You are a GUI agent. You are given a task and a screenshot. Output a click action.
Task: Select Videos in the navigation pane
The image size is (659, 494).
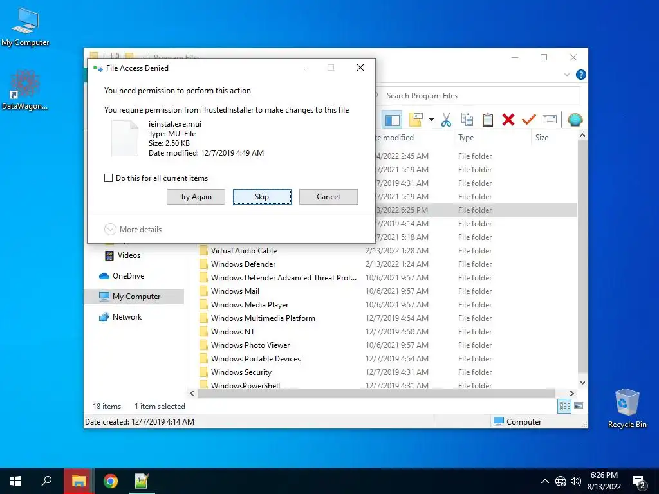(x=129, y=255)
